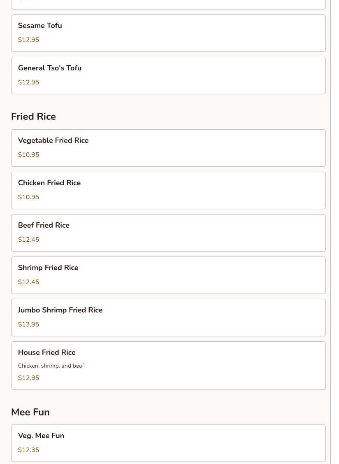This screenshot has height=464, width=339.
Task: Choose House Fried Rice card
Action: (x=168, y=366)
